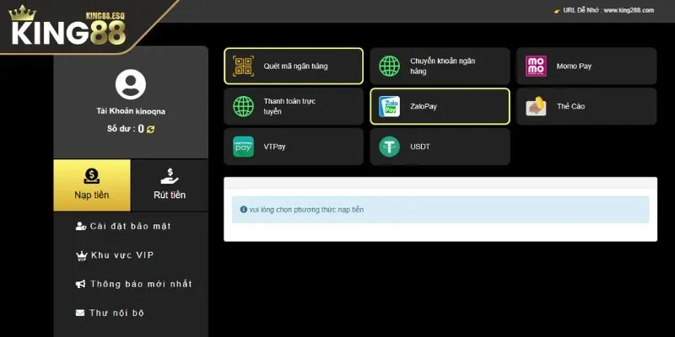Click the KING88 logo
675x337 pixels.
[67, 26]
